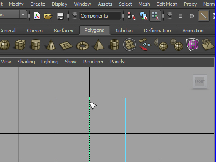Open the menu set dropdown arrow
The image size is (216, 162).
point(23,14)
